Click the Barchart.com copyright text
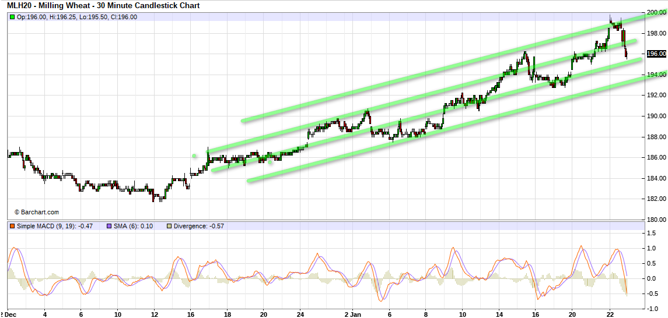Image resolution: width=668 pixels, height=318 pixels. click(36, 213)
